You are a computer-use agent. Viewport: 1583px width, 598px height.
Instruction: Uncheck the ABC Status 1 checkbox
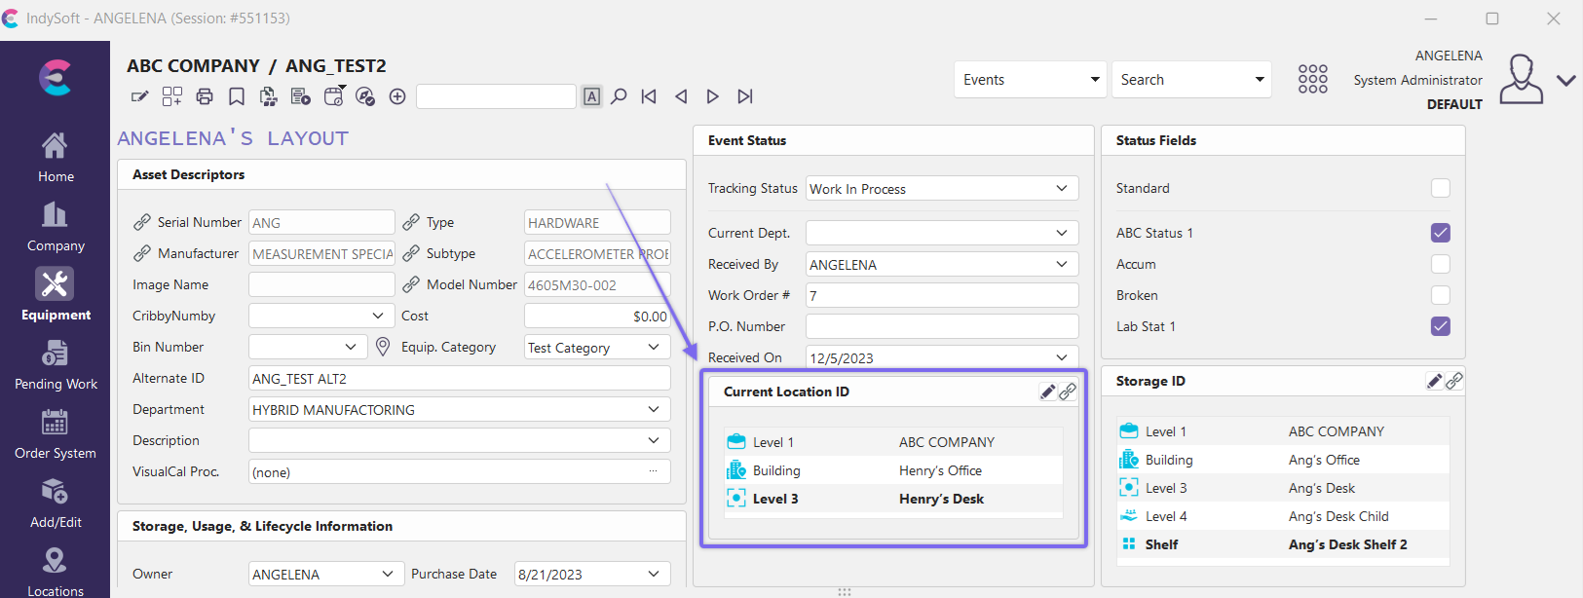pyautogui.click(x=1440, y=233)
